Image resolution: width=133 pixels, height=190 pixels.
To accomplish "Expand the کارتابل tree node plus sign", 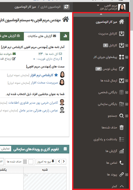I will pos(127,45).
